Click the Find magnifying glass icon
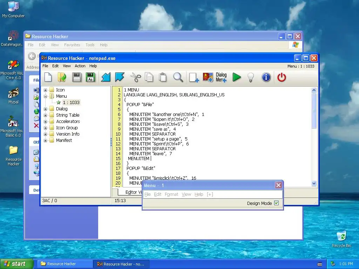359x269 pixels. tap(178, 77)
